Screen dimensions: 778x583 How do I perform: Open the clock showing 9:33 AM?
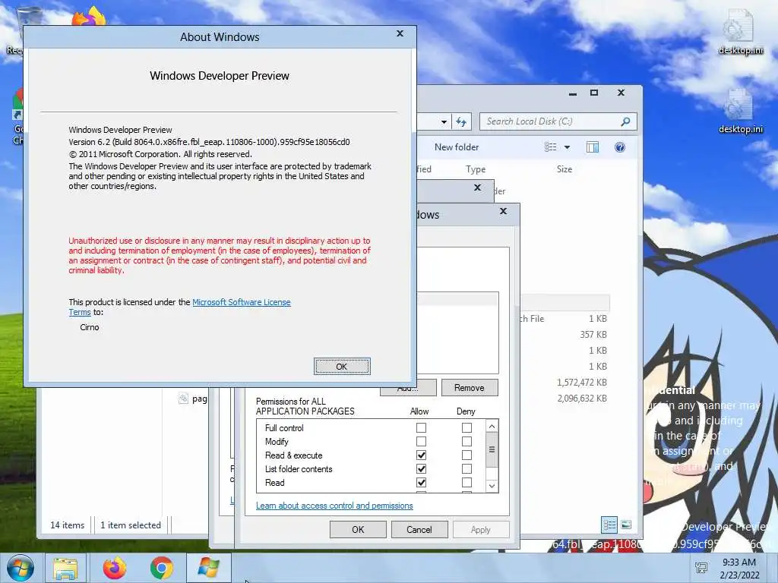tap(739, 569)
